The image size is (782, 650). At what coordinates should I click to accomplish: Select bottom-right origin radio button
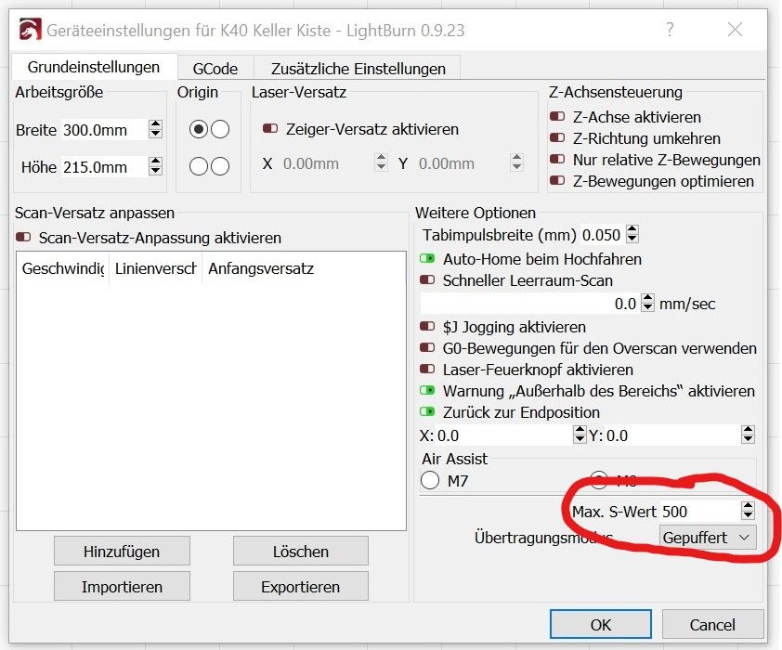pyautogui.click(x=220, y=166)
